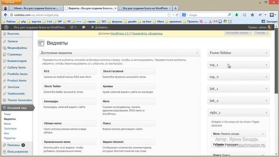This screenshot has width=279, height=157.
Task: Click Пожалуйста, обновитесь link
Action: [147, 34]
